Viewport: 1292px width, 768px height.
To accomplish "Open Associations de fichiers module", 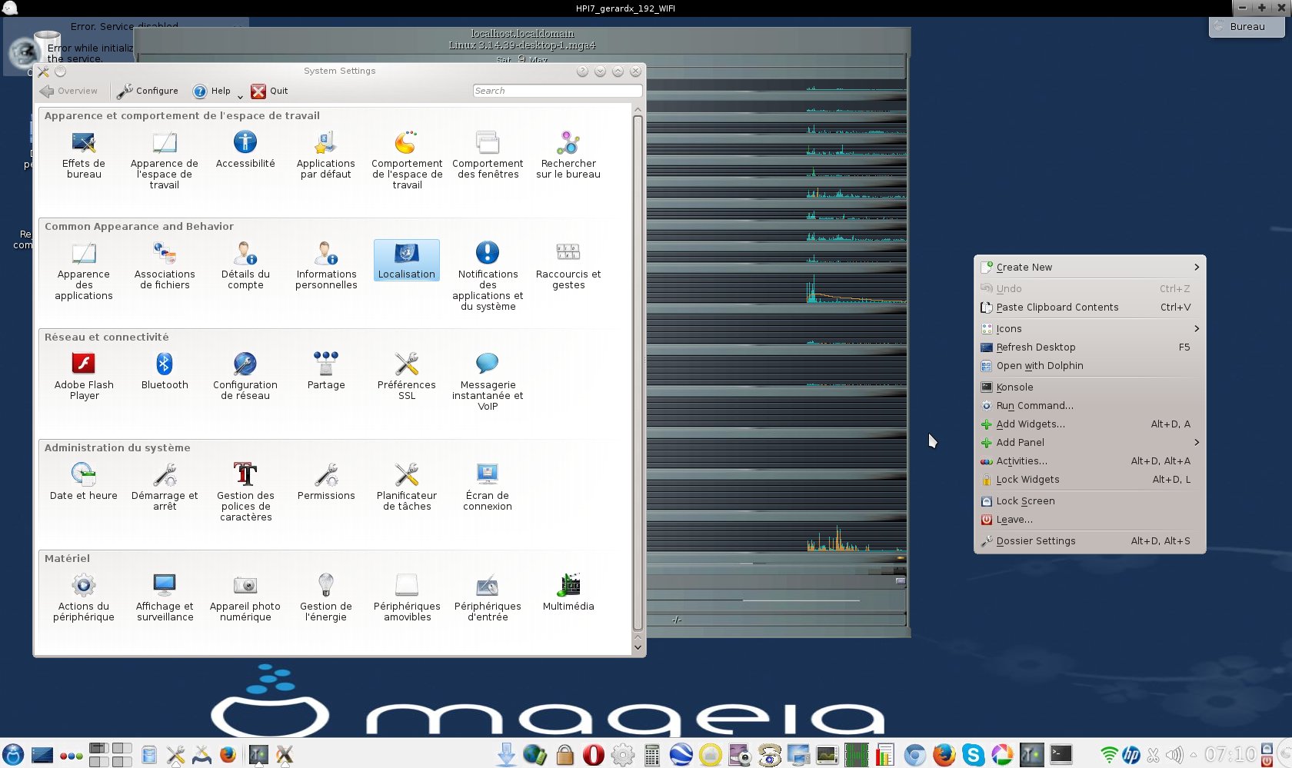I will (x=165, y=266).
